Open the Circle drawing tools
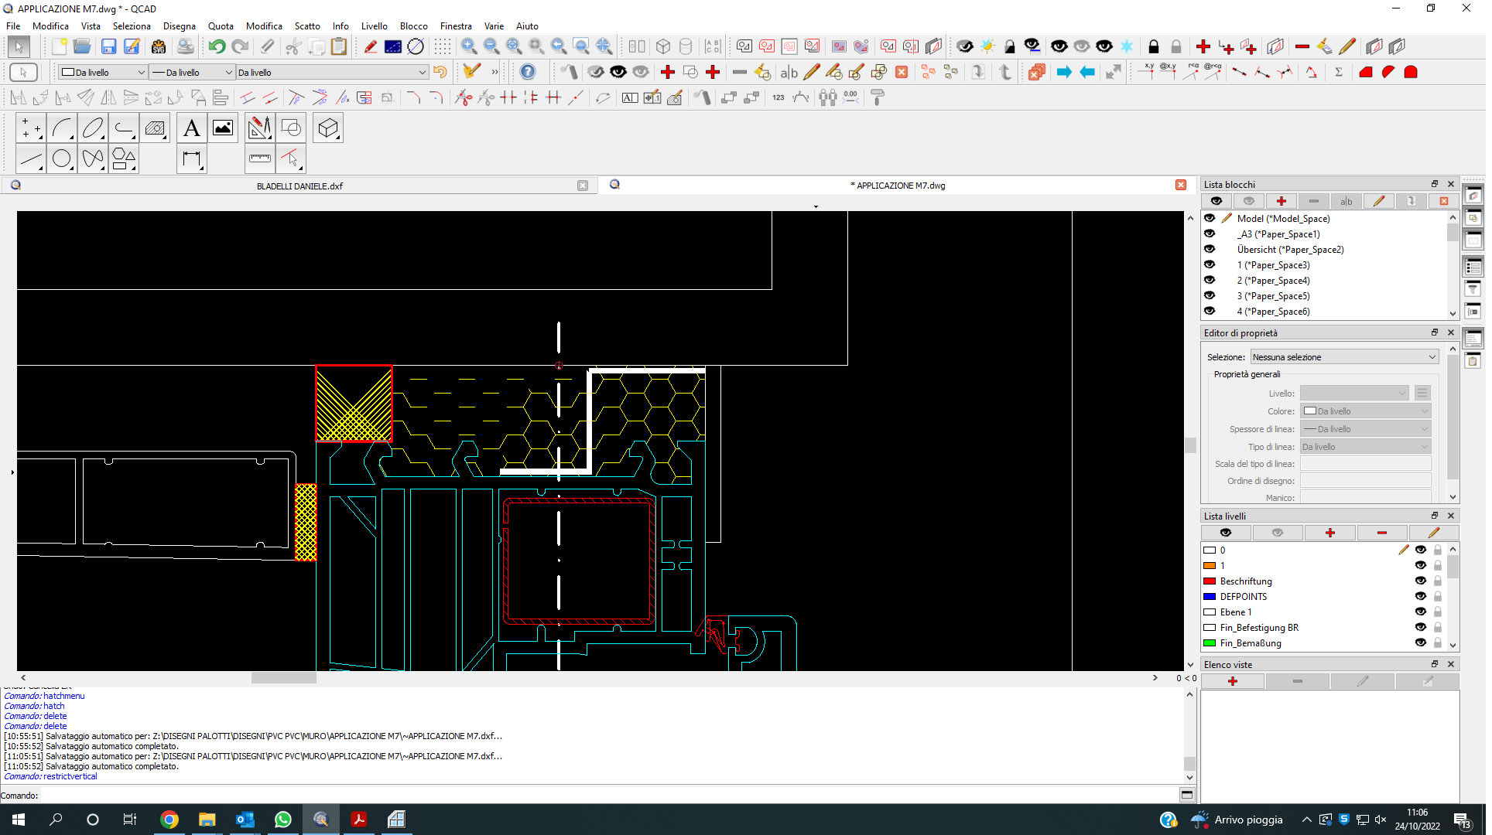1492x835 pixels. point(62,159)
